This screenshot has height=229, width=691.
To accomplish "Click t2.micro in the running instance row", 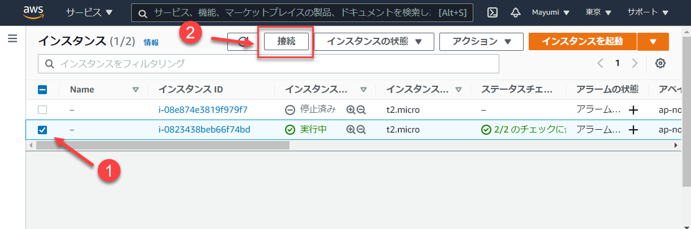I will (403, 130).
